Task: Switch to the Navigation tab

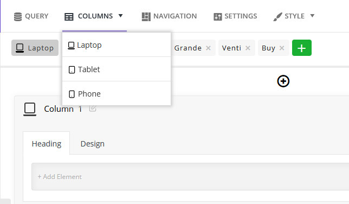Action: click(169, 16)
